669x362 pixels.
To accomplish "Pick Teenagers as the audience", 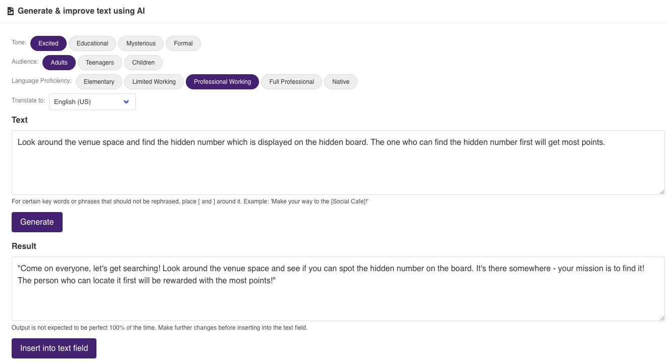I will point(100,63).
